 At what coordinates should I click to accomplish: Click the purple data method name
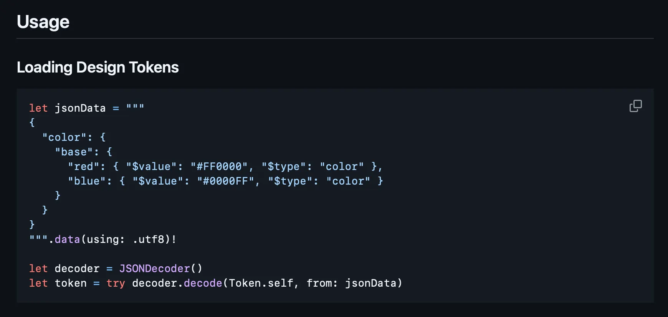click(x=67, y=239)
